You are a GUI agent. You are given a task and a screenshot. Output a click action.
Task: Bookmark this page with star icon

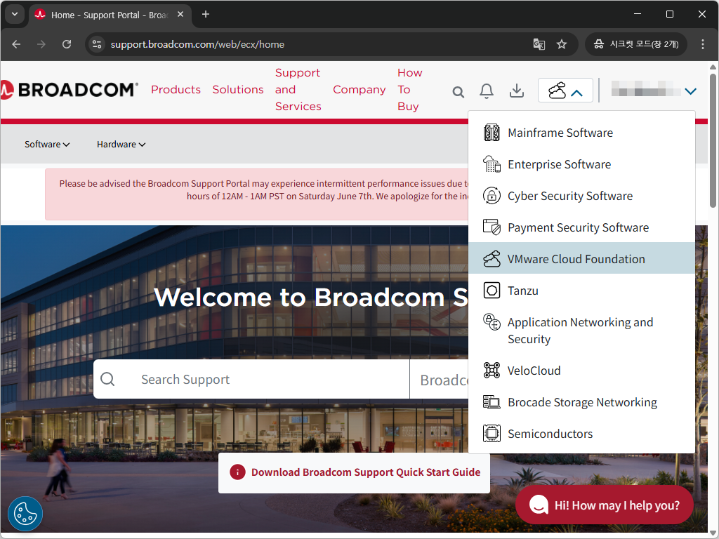click(x=561, y=44)
